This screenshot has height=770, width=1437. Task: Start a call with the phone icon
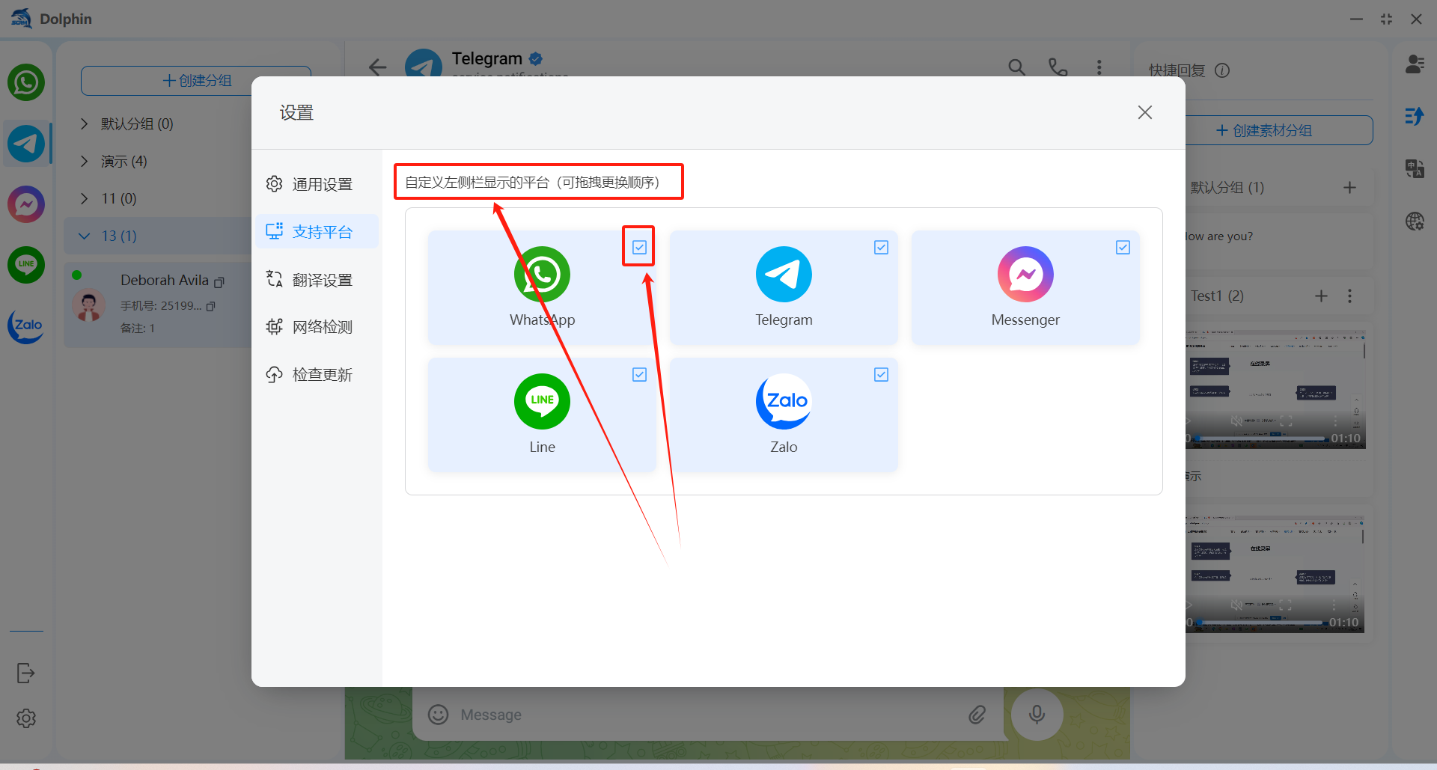coord(1058,67)
